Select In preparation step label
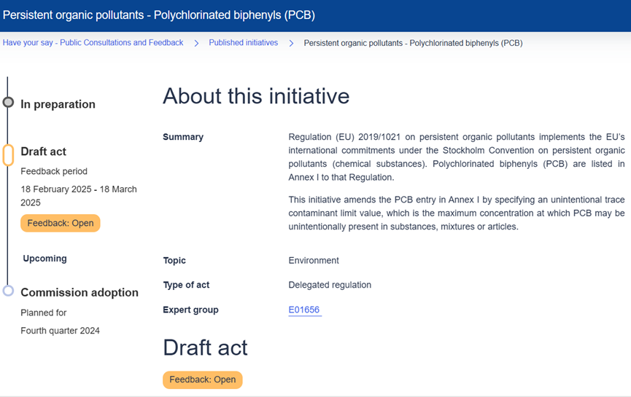Viewport: 631px width, 397px height. [x=58, y=104]
